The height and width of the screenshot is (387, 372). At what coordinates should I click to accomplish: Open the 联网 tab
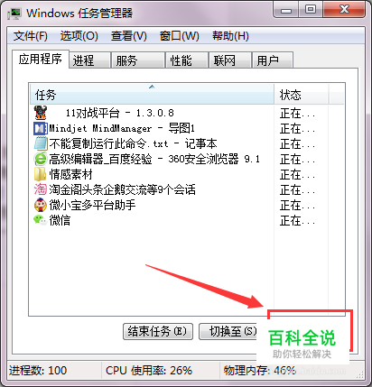pos(230,60)
